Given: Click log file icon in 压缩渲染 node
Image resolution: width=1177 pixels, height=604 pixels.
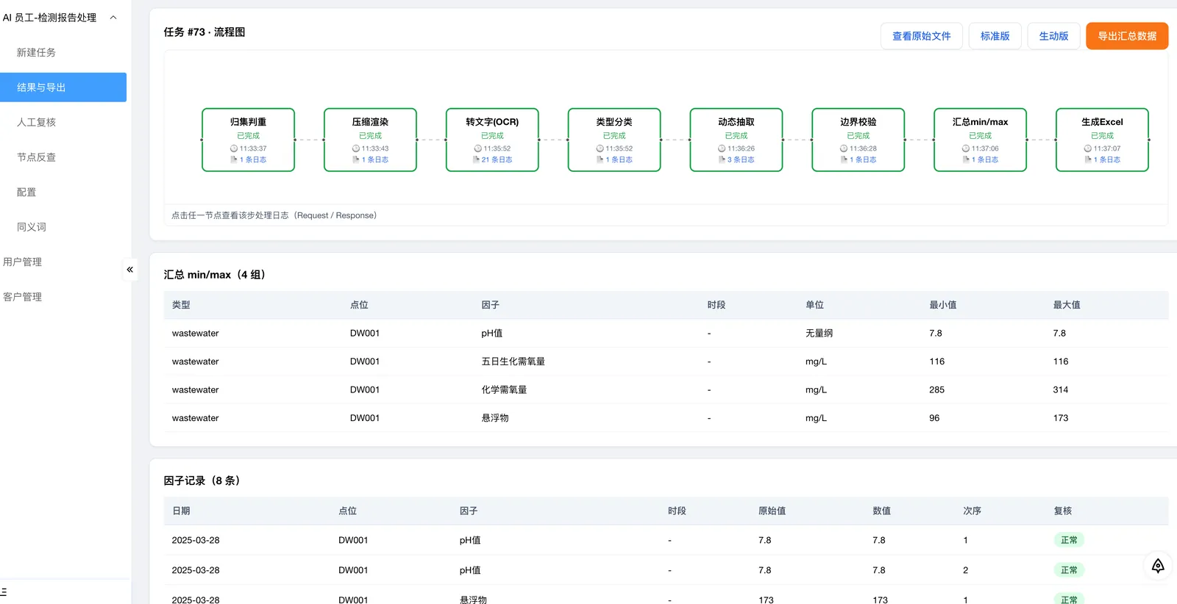Looking at the screenshot, I should point(356,159).
